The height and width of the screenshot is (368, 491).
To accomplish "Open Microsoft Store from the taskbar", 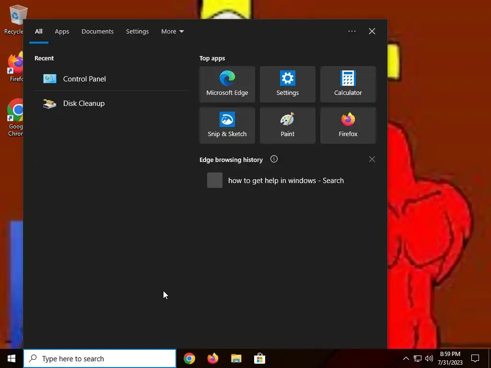I will [x=259, y=358].
